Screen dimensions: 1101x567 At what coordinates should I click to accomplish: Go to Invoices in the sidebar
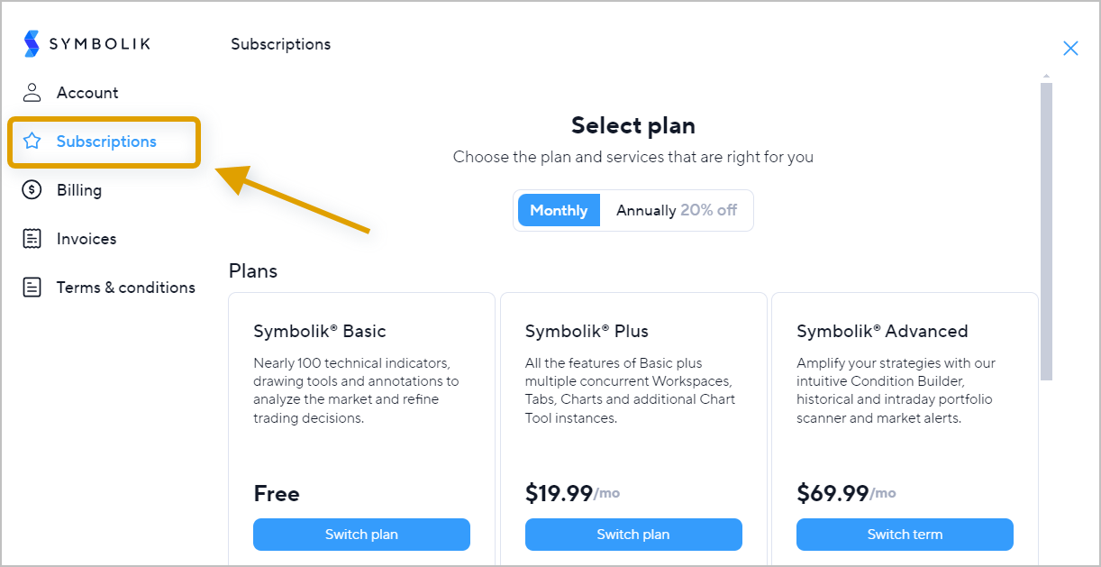(x=86, y=239)
